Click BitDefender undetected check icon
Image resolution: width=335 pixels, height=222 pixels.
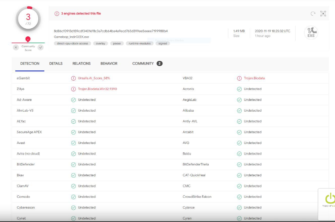coord(73,165)
